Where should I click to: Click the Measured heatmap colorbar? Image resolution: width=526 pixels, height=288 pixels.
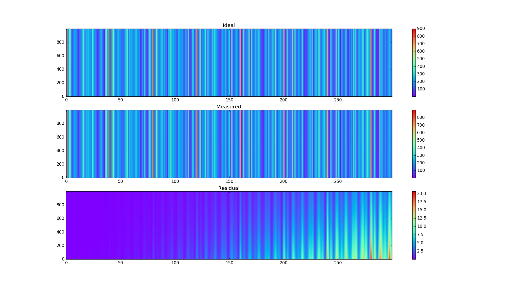(x=414, y=144)
